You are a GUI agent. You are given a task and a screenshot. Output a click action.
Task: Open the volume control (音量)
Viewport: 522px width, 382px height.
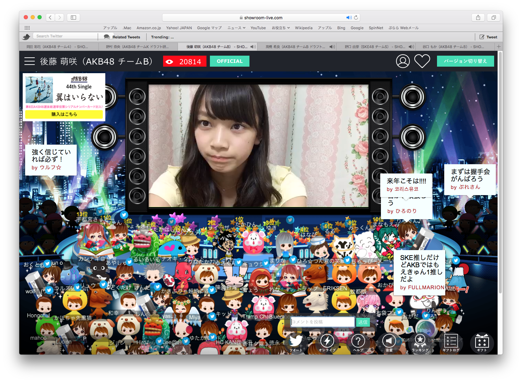389,343
